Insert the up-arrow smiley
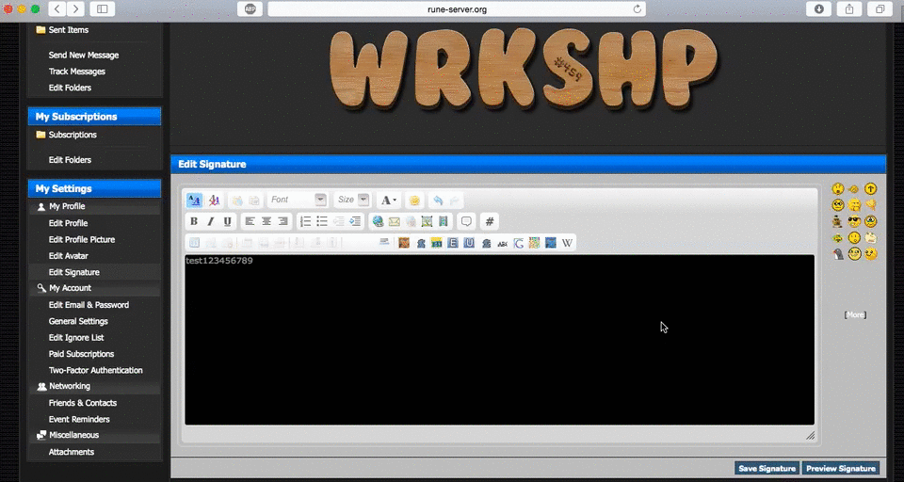 870,188
